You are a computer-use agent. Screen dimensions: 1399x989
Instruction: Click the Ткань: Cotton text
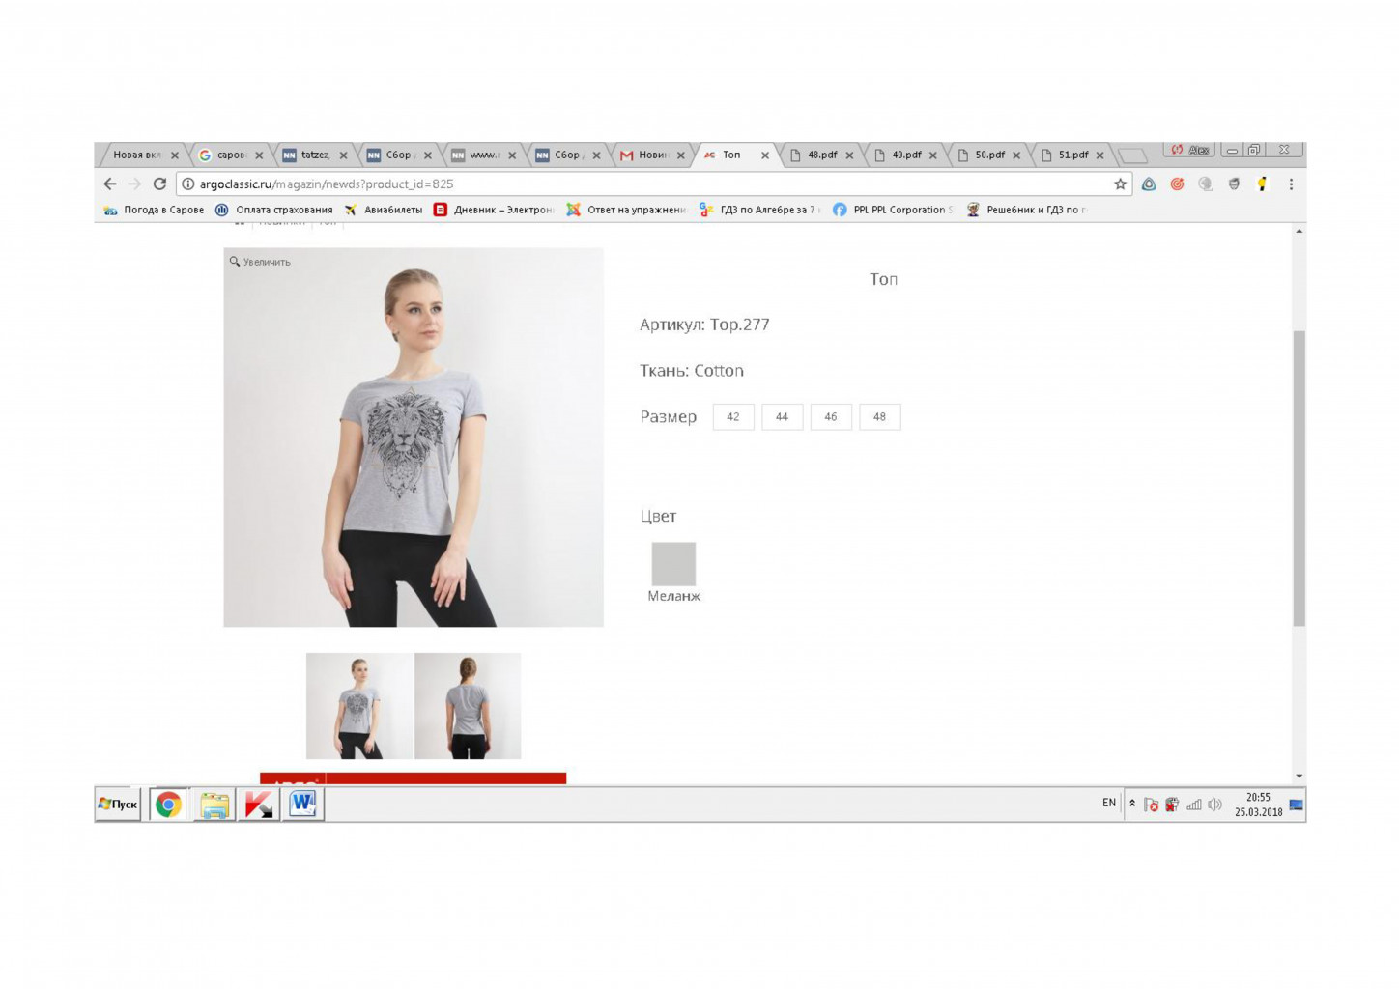(692, 371)
